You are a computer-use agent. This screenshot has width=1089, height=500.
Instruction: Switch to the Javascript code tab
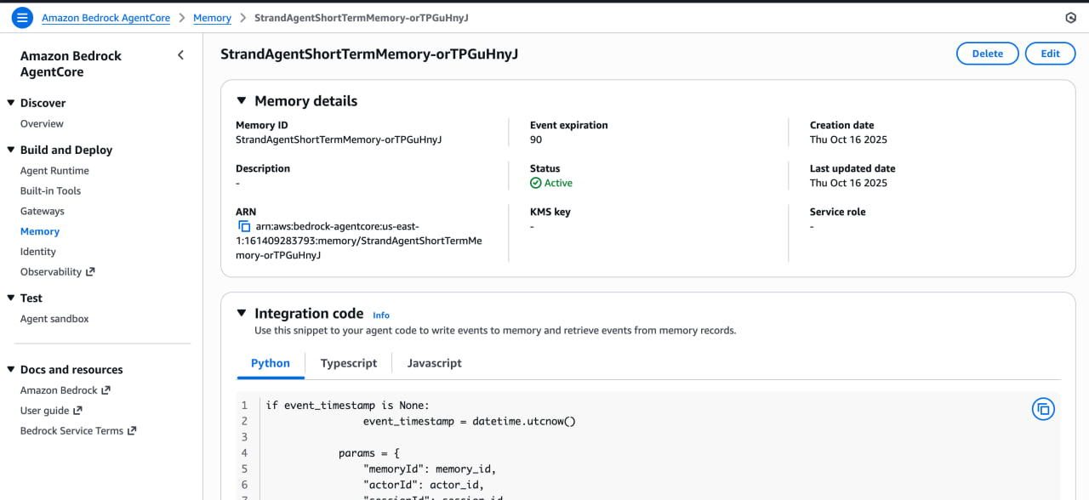(435, 363)
